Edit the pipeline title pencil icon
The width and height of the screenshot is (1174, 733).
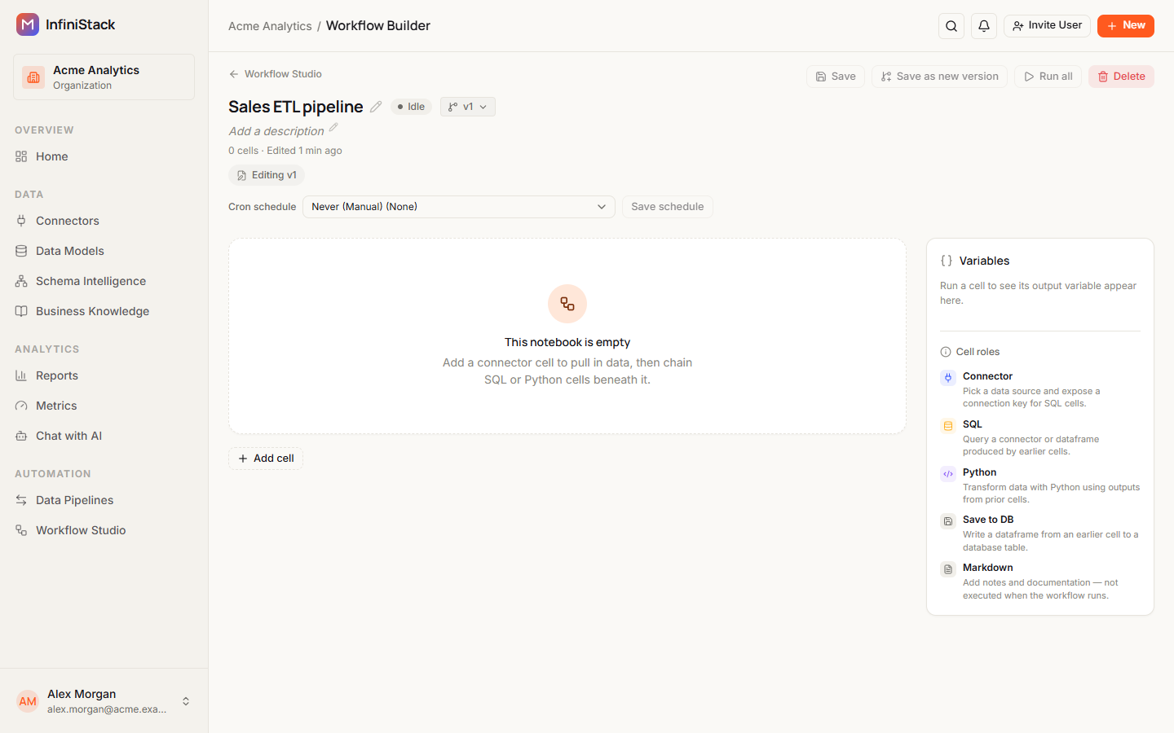[376, 107]
